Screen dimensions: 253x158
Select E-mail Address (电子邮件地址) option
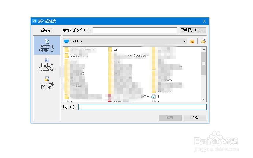[x=47, y=83]
